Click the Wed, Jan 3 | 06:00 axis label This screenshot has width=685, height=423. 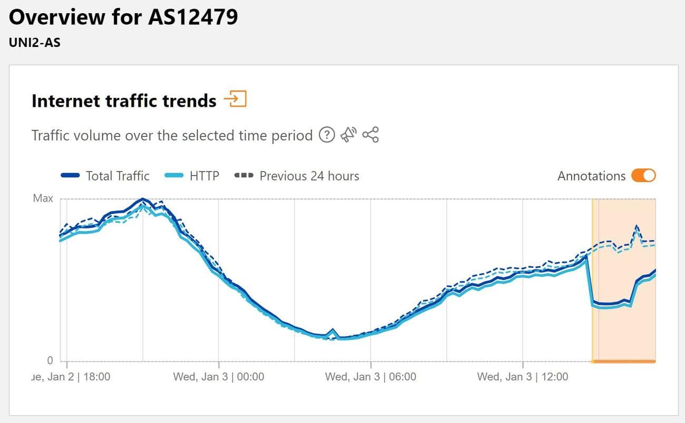point(370,377)
